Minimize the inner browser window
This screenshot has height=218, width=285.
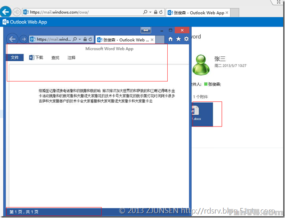tap(162, 31)
